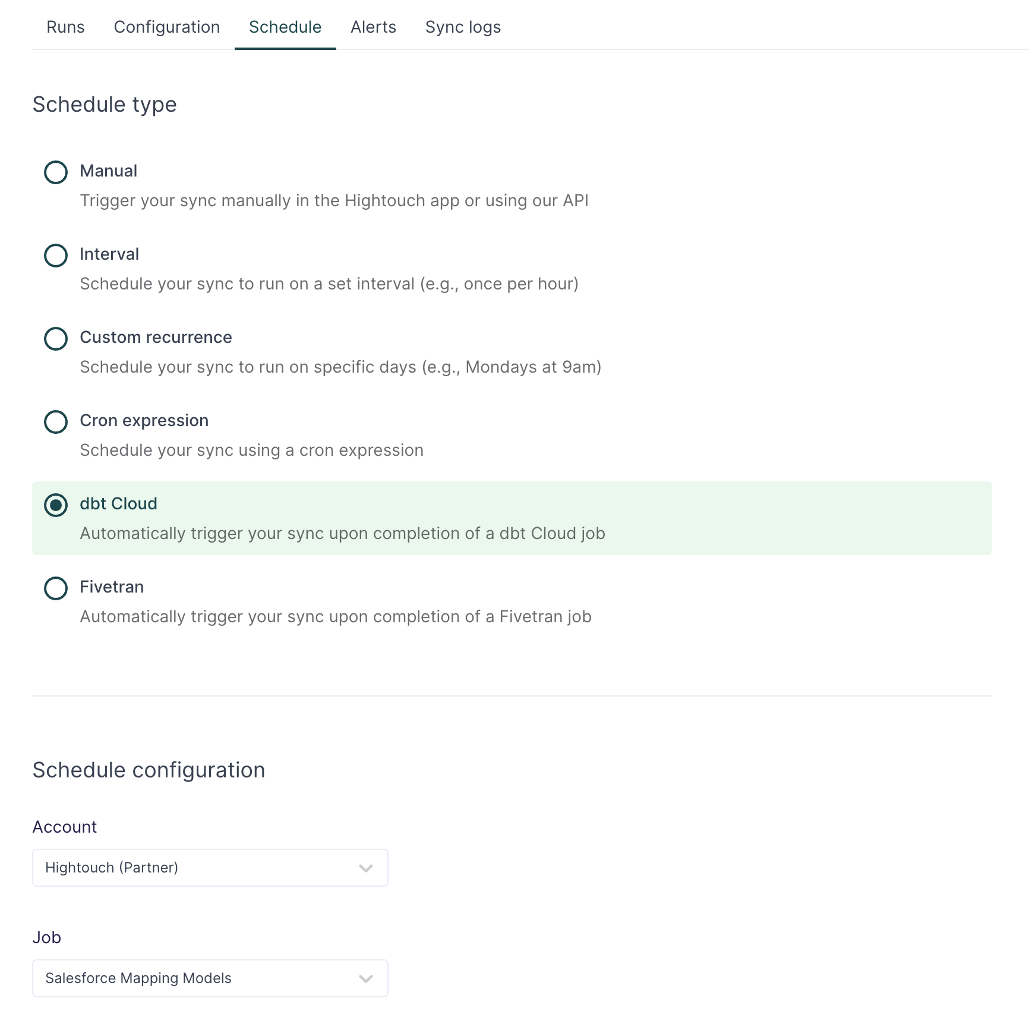
Task: Pick the Custom recurrence radio button
Action: coord(56,339)
